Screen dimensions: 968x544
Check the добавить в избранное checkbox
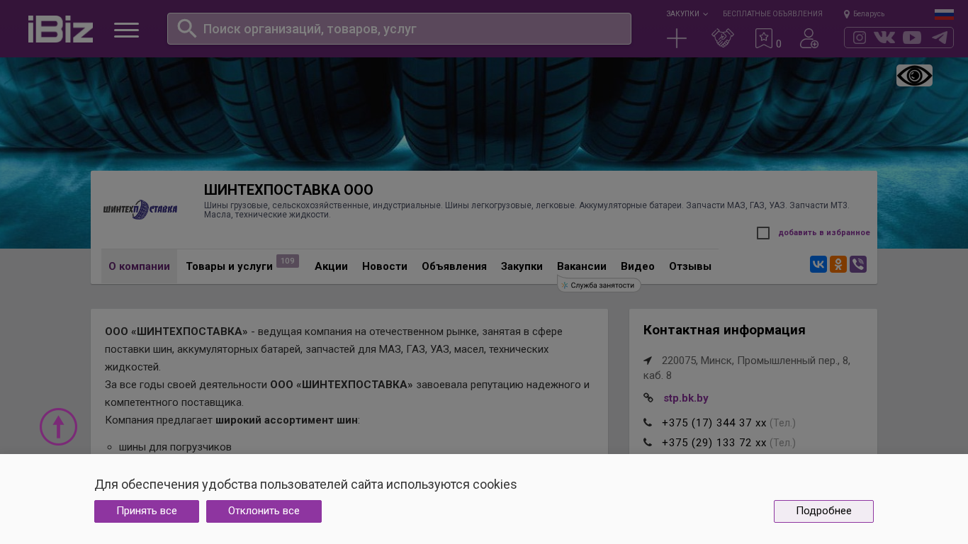(x=763, y=233)
